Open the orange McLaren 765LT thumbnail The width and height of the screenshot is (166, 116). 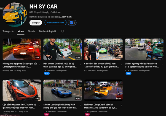click(22, 91)
